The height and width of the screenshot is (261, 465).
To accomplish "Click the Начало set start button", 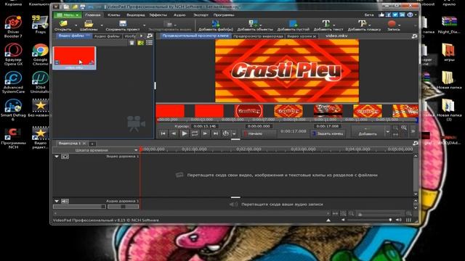I will coord(259,133).
